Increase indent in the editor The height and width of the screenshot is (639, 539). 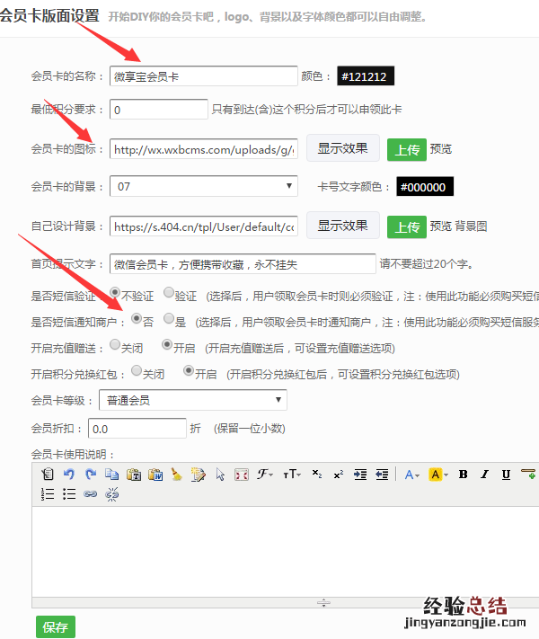coord(360,474)
